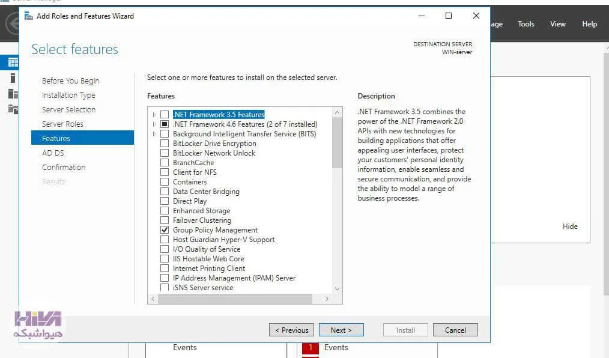Image resolution: width=609 pixels, height=358 pixels.
Task: Select the Group Policy Management label
Action: click(x=215, y=230)
